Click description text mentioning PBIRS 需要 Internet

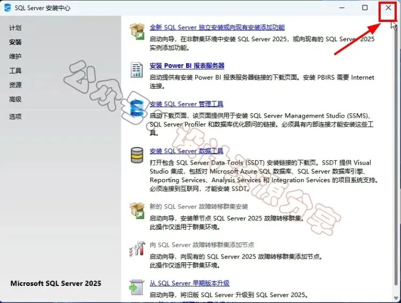(x=262, y=82)
